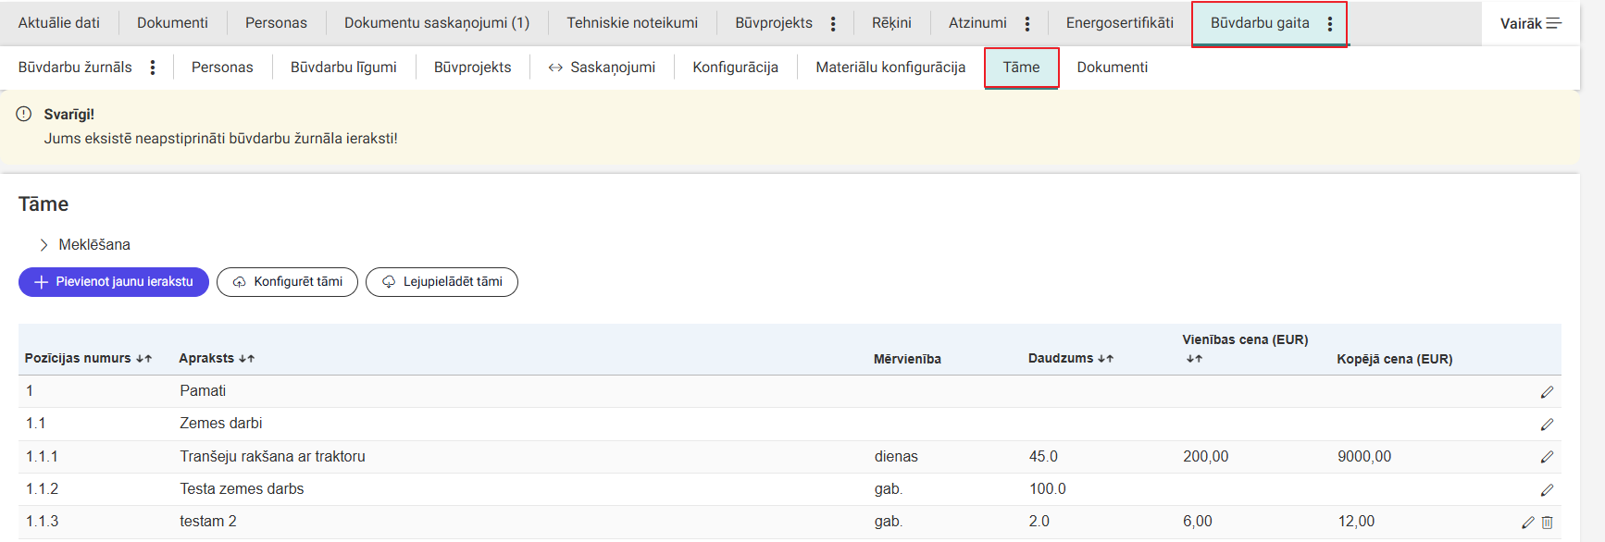Open Dokumenti sub-tab in second row
Image resolution: width=1605 pixels, height=542 pixels.
pyautogui.click(x=1112, y=68)
